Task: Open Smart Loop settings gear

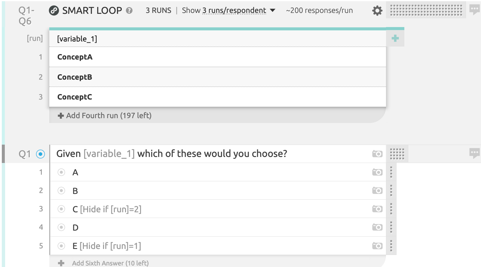Action: [x=377, y=11]
